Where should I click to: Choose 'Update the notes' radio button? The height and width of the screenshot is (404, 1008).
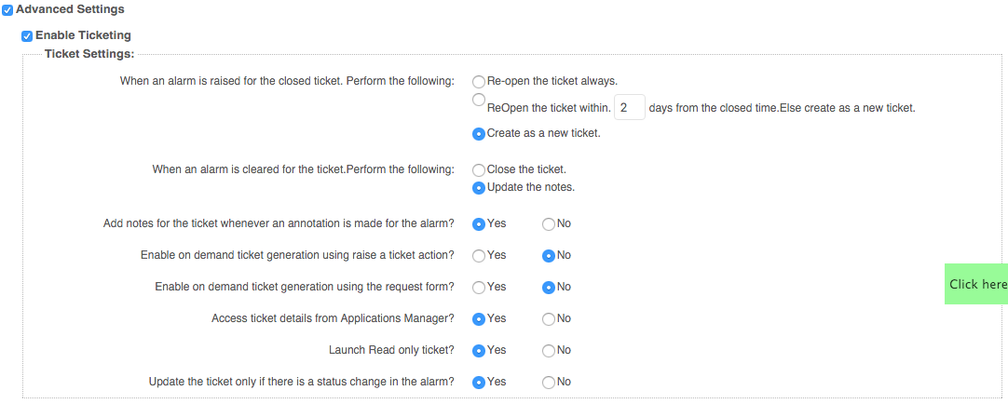479,187
